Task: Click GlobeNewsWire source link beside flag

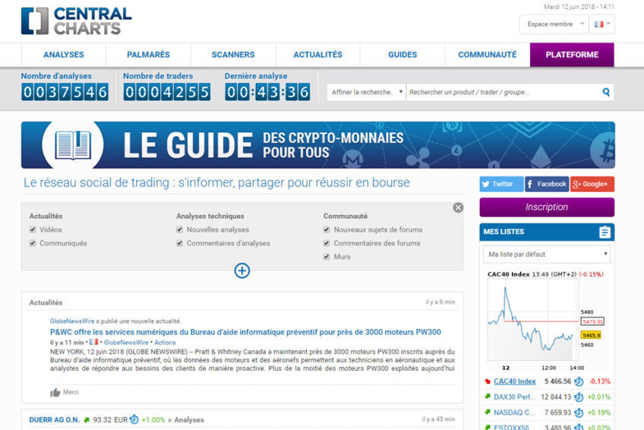Action: [126, 343]
